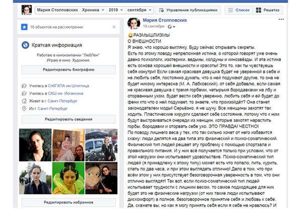
Task: Click profile avatar in the top bar
Action: tap(27, 10)
